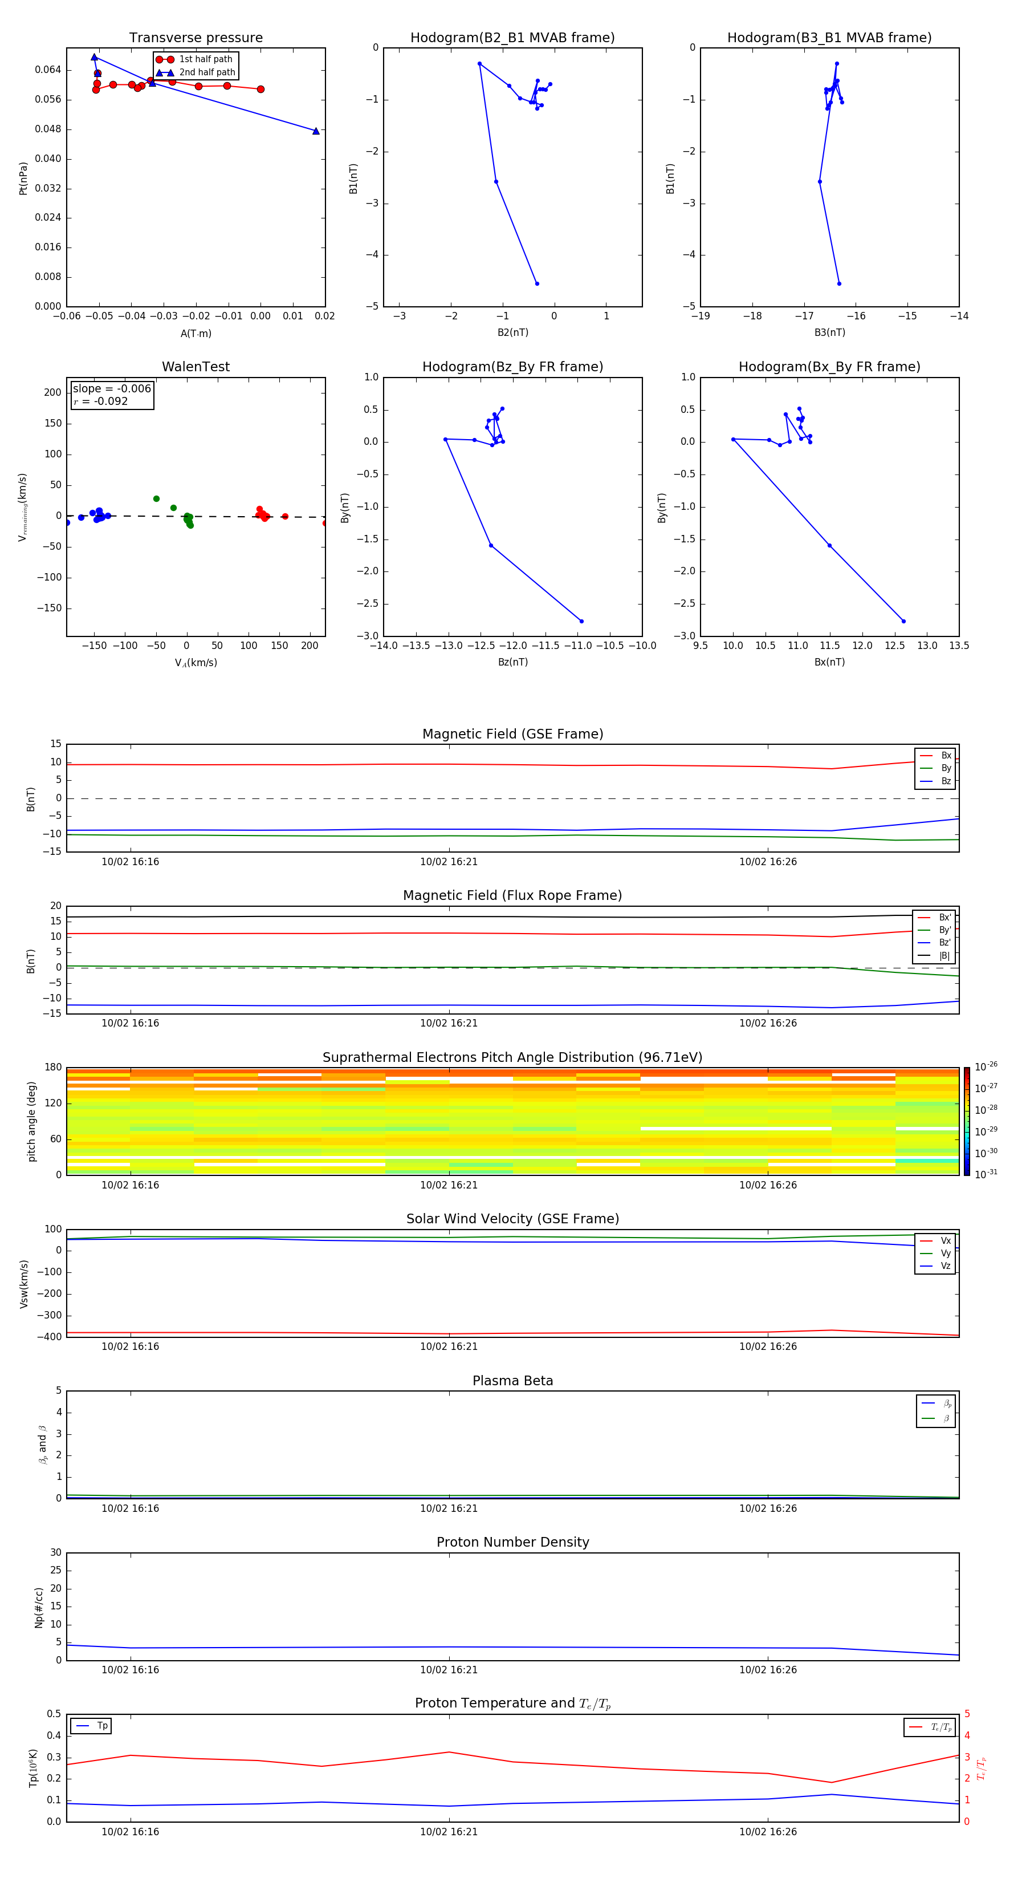Click the "Proton Temperature and Te/Tp" title
The image size is (1026, 1882).
pos(512,1703)
